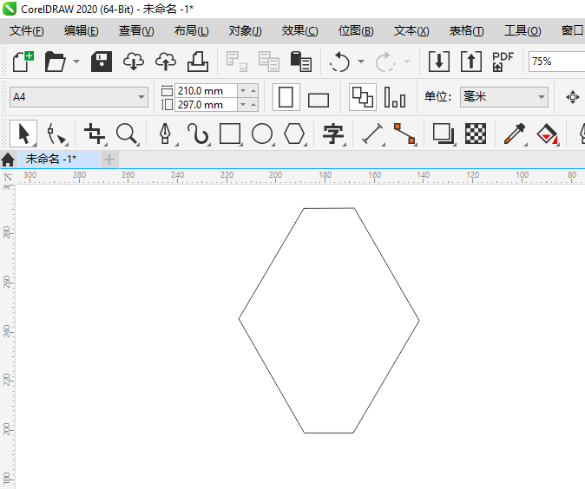Select the Eyedropper tool
This screenshot has height=489, width=585.
point(514,134)
